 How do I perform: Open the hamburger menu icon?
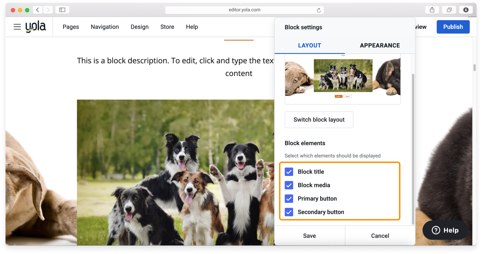17,27
